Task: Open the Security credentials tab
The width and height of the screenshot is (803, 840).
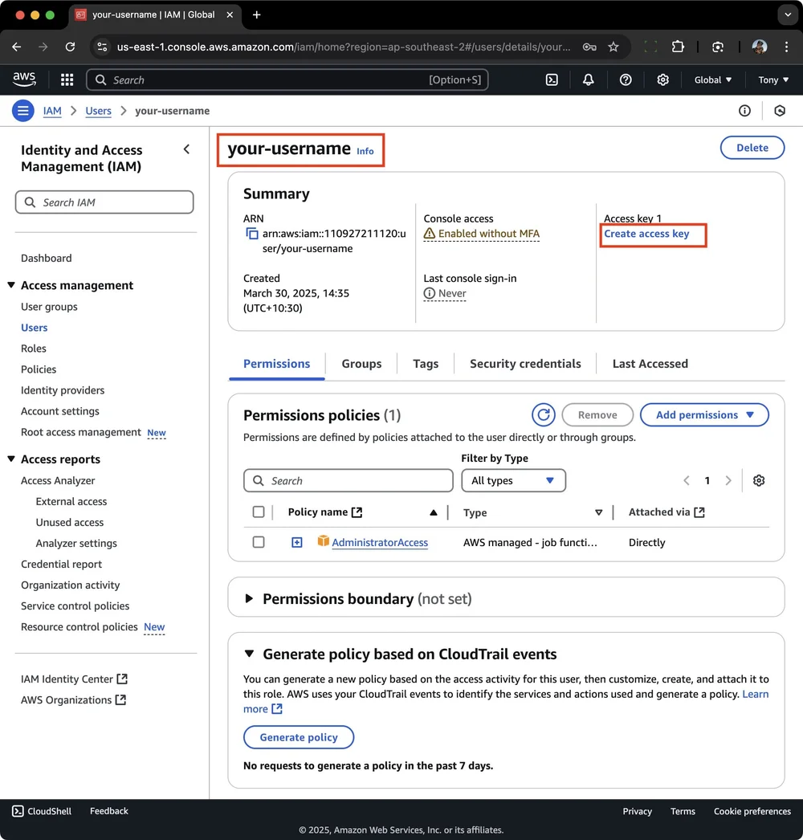Action: 525,364
